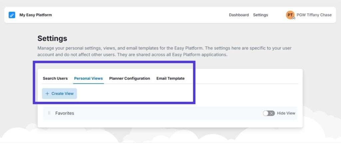Image resolution: width=341 pixels, height=145 pixels.
Task: Open Settings in the top navigation
Action: 260,15
